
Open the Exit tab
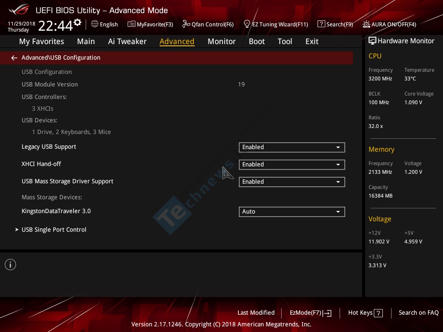(x=312, y=41)
